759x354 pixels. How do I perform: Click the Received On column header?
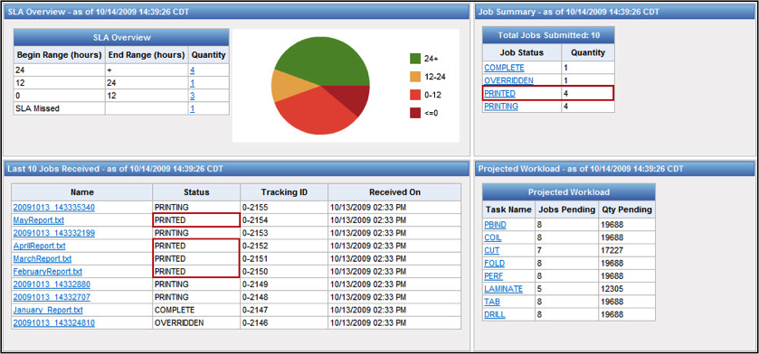[394, 192]
